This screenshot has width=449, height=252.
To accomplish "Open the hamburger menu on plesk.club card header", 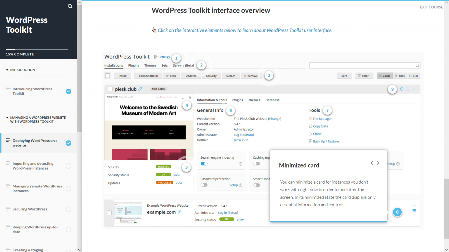I will click(x=408, y=89).
